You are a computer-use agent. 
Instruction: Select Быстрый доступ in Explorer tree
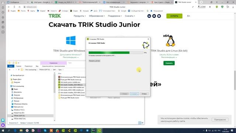point(18,75)
